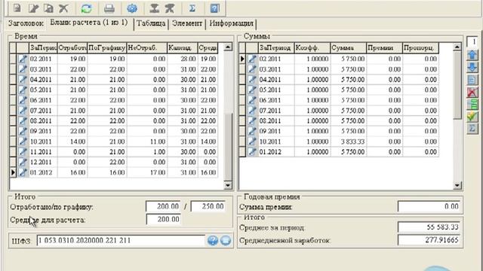
Task: Edit the 01.2012 row in Время table
Action: pos(23,172)
